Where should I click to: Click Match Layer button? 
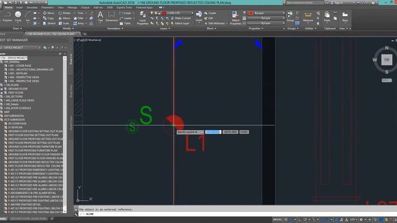click(180, 24)
